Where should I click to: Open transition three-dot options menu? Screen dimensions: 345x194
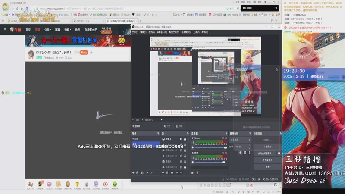click(249, 153)
